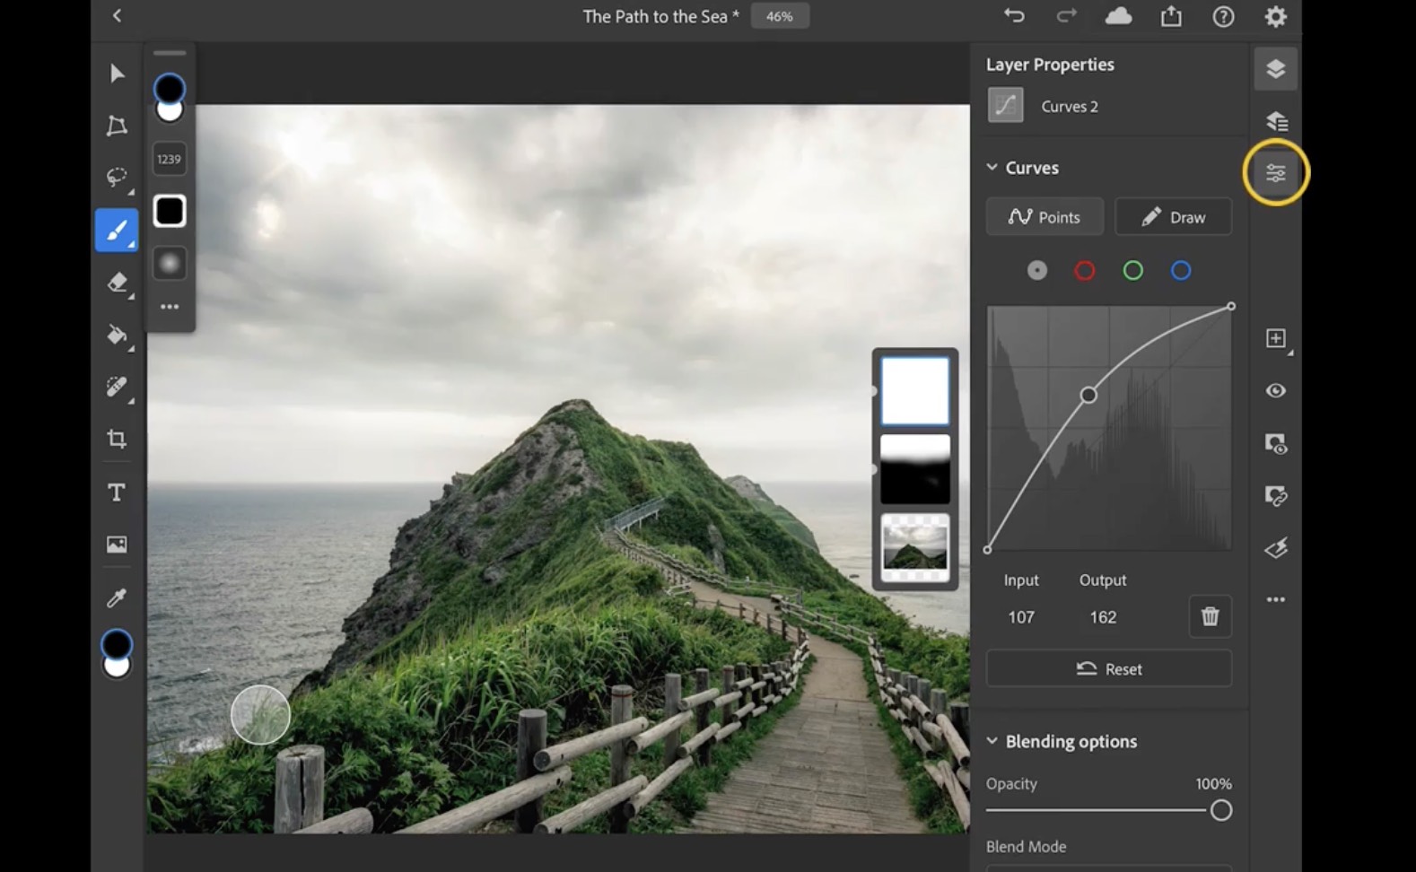Screen dimensions: 1416x872
Task: Click the tool options drag handle bar
Action: 170,53
